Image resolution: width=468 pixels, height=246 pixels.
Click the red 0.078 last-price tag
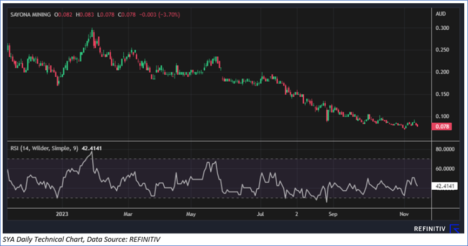442,127
